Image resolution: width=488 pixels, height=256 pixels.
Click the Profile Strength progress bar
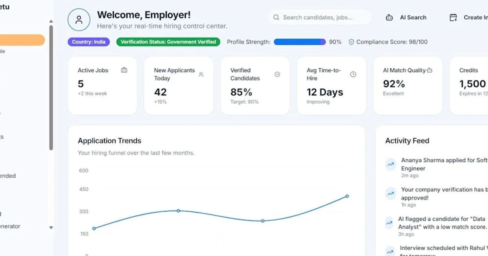point(300,42)
